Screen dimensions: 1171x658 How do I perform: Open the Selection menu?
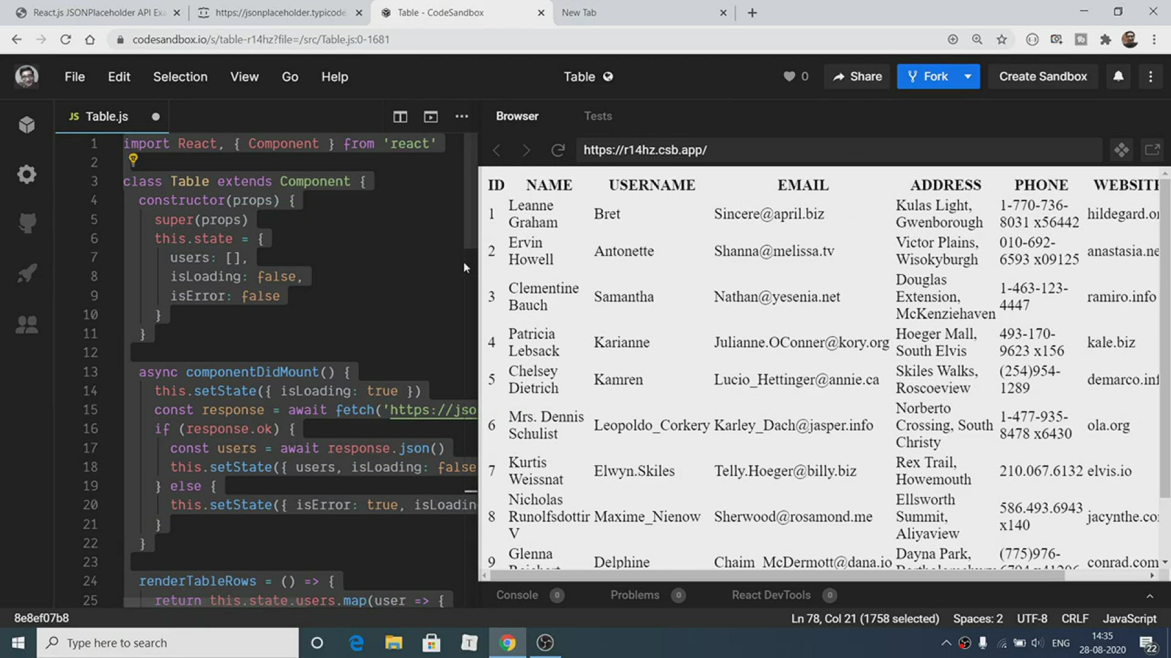(x=180, y=77)
